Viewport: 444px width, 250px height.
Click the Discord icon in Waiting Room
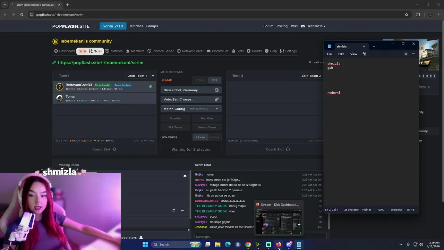tap(185, 176)
